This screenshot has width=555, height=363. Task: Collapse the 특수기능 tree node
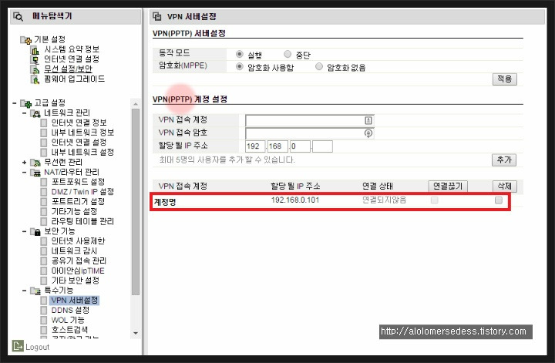(24, 291)
